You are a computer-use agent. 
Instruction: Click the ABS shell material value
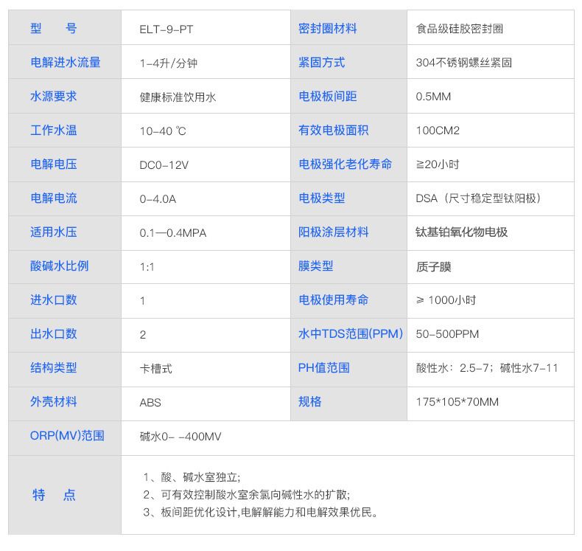[150, 403]
